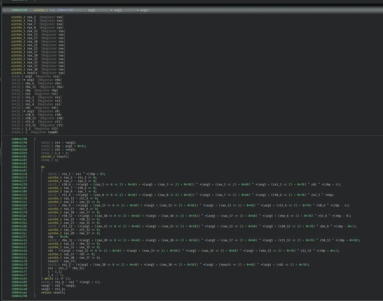Select the 'while (i ≠ 1);' loop condition
The width and height of the screenshot is (383, 301).
click(x=57, y=278)
